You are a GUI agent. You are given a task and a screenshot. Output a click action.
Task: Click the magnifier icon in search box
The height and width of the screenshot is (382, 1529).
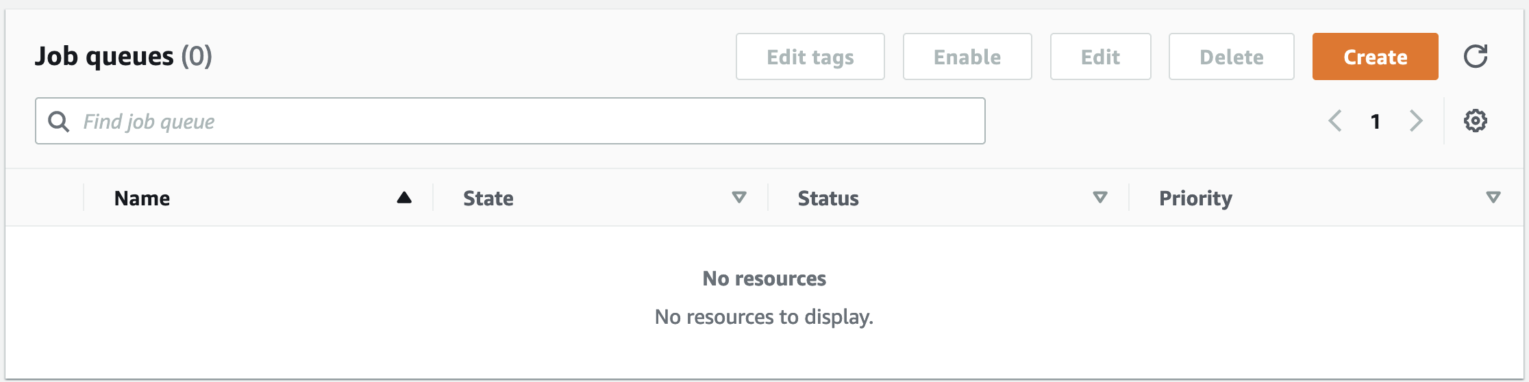59,121
